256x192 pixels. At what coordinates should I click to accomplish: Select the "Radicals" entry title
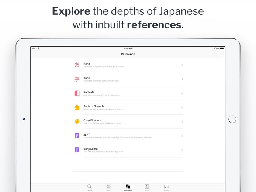[x=89, y=92]
